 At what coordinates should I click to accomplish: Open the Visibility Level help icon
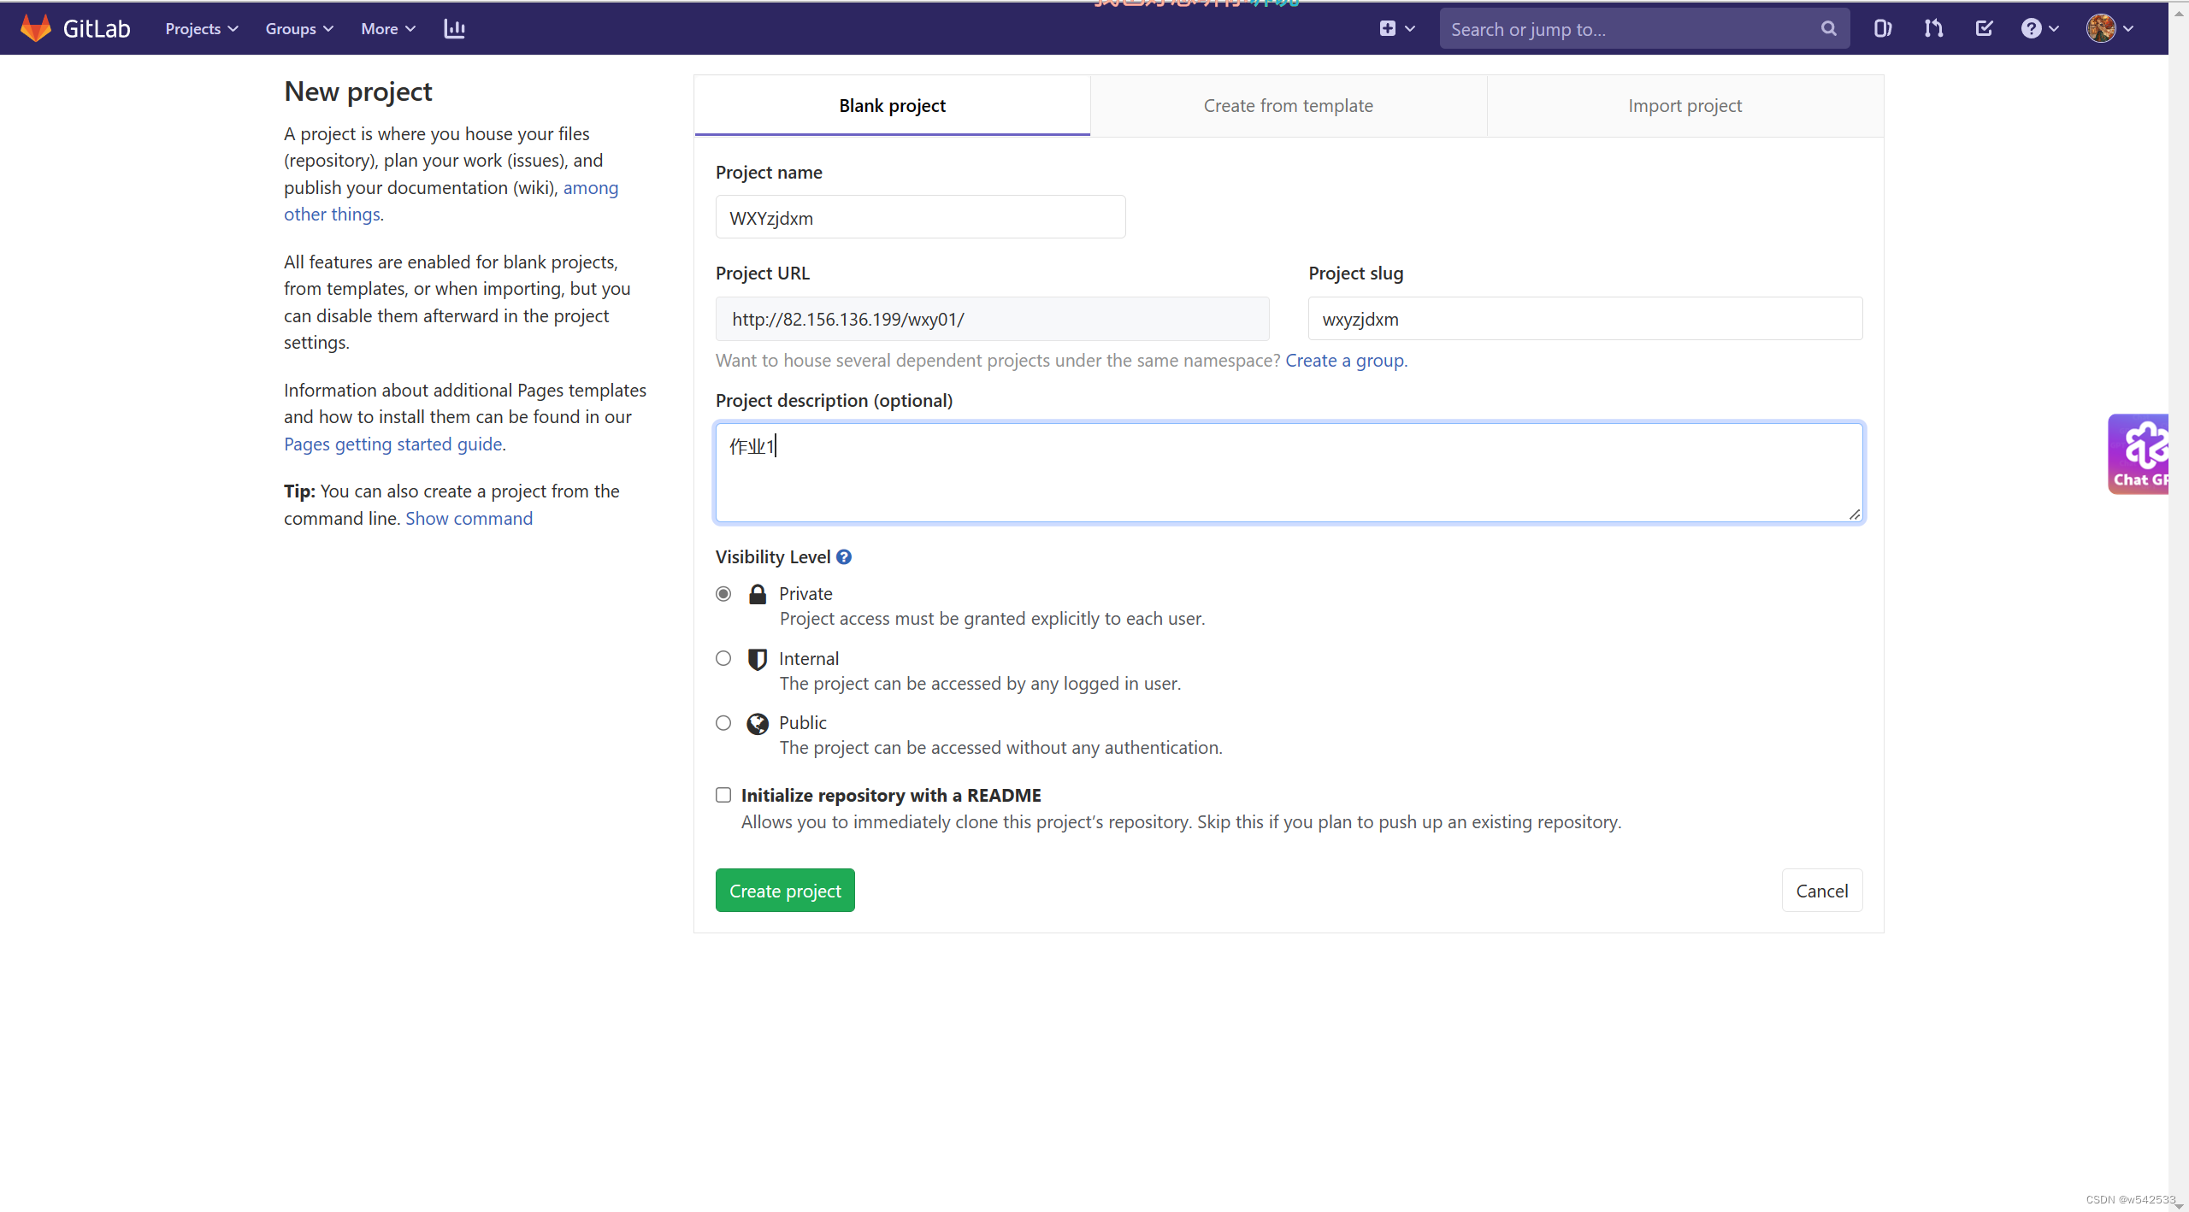(843, 556)
